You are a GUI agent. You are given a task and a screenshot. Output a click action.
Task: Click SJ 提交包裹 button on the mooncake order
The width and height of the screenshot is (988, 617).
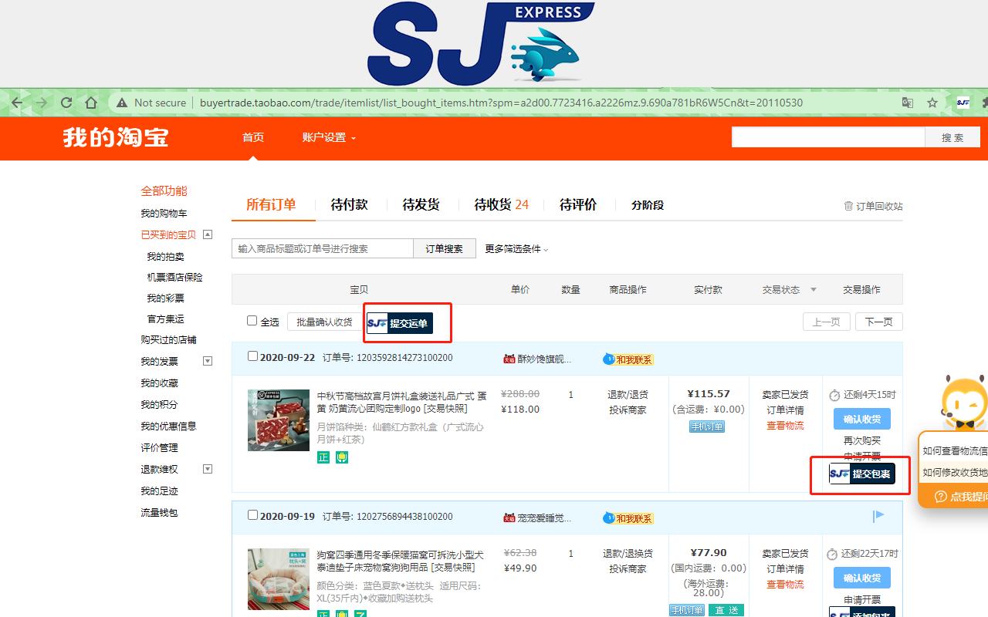pos(862,474)
